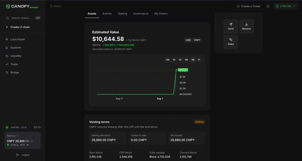
Task: Click the Aug 17 chart date label
Action: pyautogui.click(x=119, y=99)
